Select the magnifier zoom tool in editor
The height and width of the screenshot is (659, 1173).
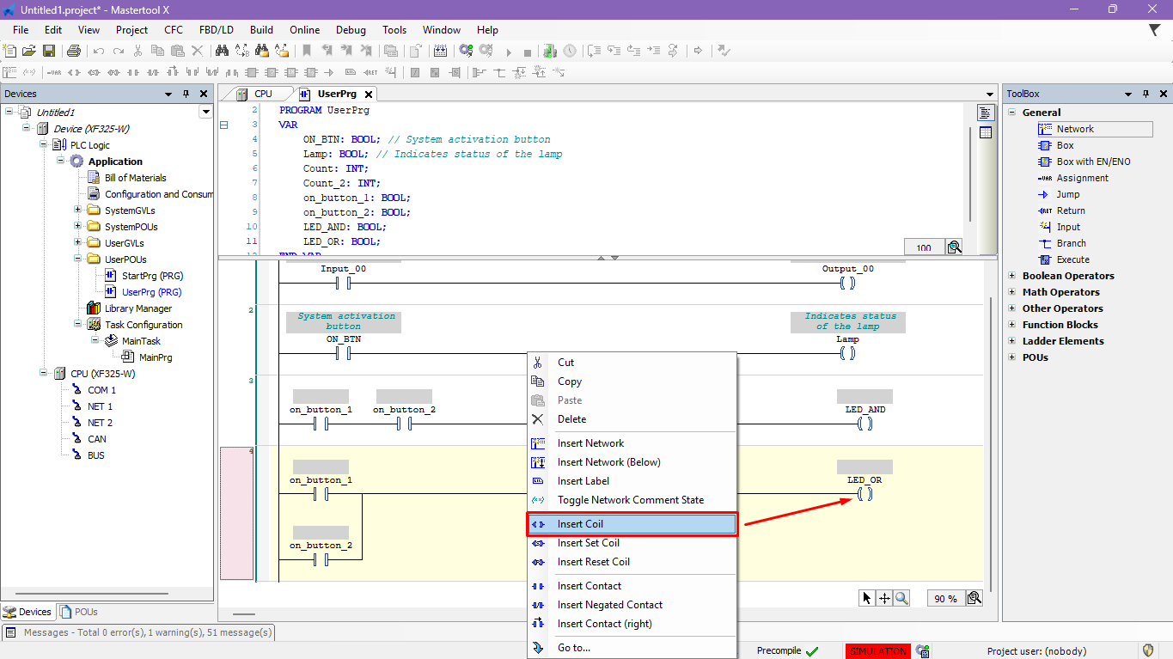[x=901, y=598]
